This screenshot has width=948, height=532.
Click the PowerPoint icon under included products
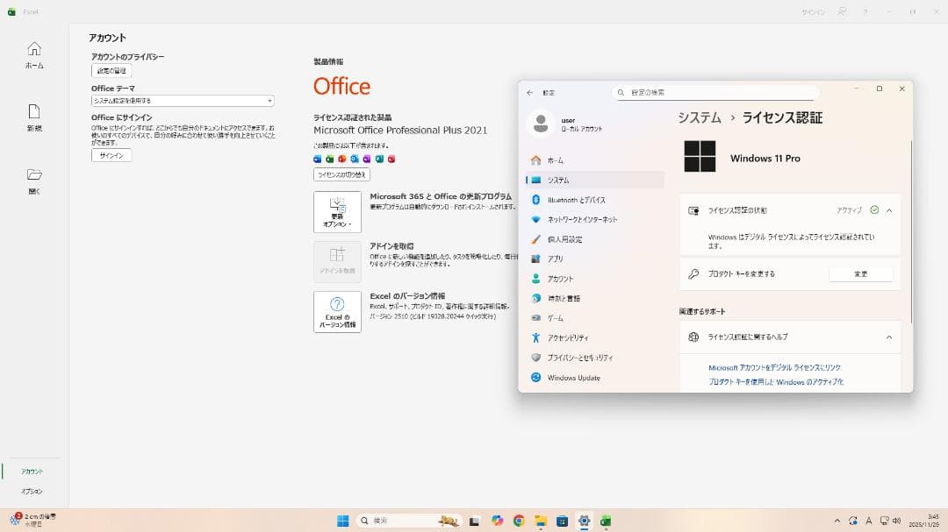coord(342,159)
